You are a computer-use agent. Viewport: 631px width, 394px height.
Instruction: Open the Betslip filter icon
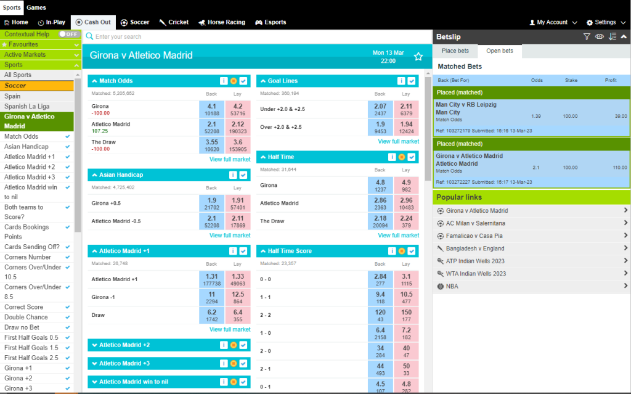pyautogui.click(x=587, y=36)
